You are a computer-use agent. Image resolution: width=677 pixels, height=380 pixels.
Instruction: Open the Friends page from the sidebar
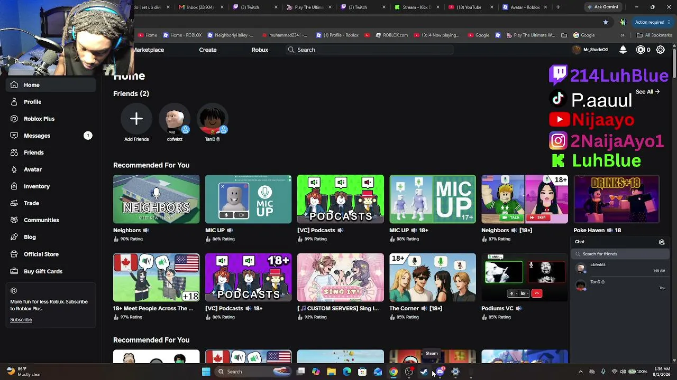(33, 153)
